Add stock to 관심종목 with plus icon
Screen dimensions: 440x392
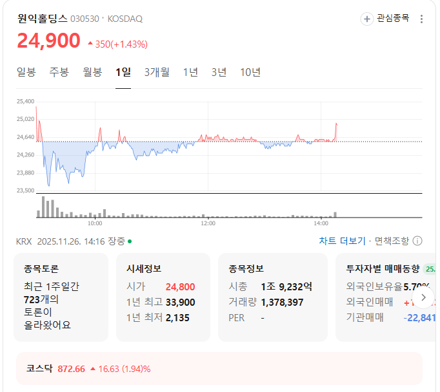pos(366,19)
